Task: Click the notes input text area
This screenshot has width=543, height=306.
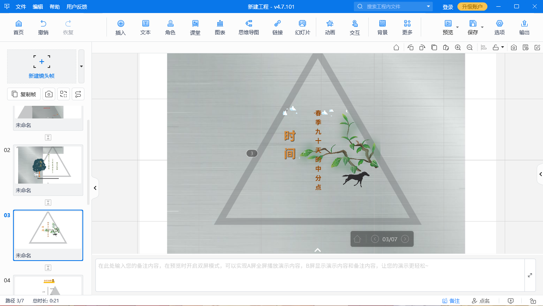Action: pos(310,275)
